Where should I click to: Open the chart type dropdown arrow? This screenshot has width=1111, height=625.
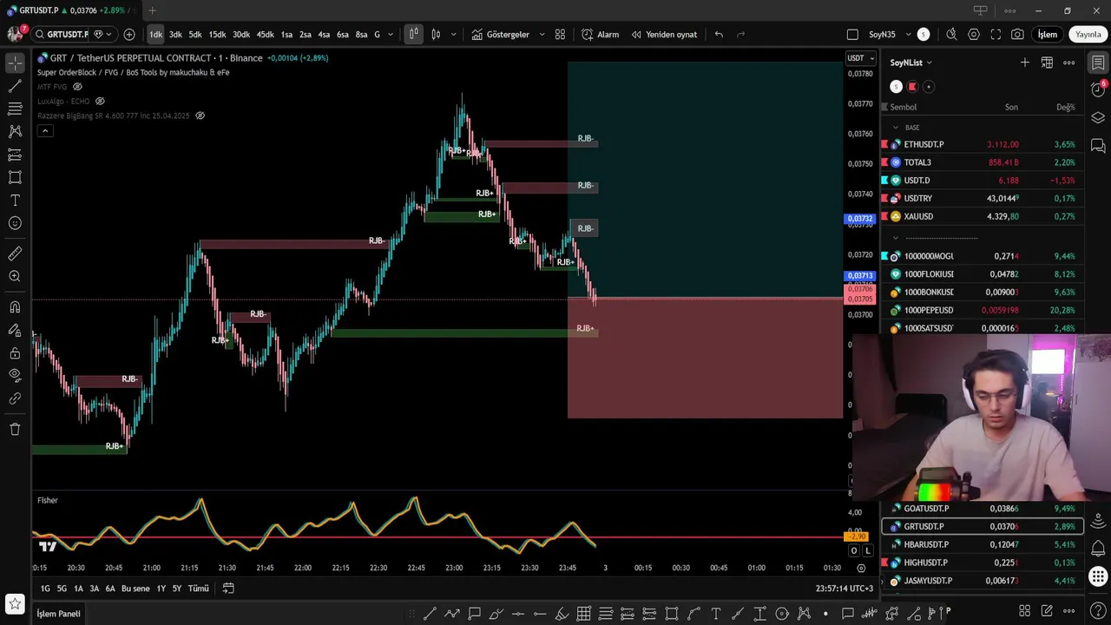pos(453,35)
